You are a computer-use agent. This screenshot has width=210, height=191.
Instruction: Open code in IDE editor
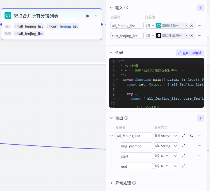190,53
